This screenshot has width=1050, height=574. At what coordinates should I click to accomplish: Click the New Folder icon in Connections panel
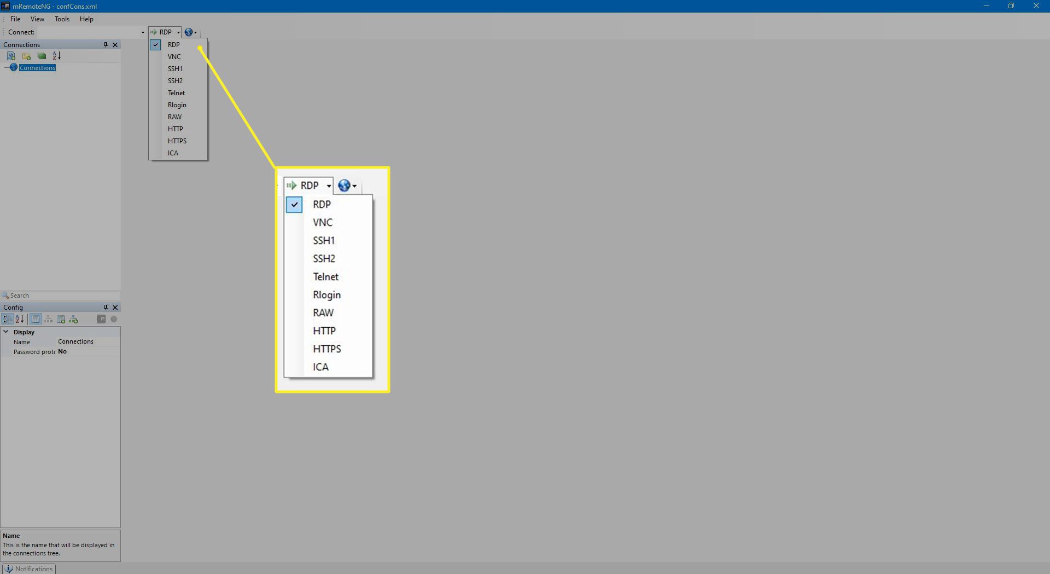coord(26,56)
